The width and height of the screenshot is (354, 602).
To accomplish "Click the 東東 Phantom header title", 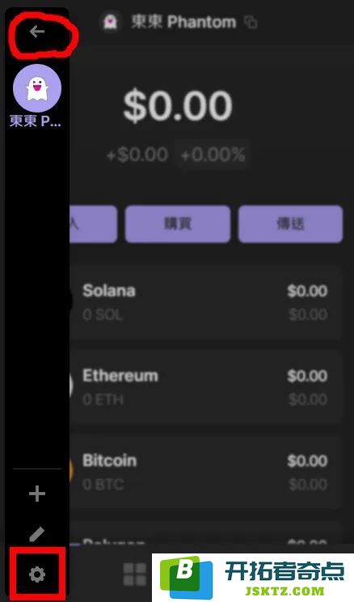I will pyautogui.click(x=183, y=23).
